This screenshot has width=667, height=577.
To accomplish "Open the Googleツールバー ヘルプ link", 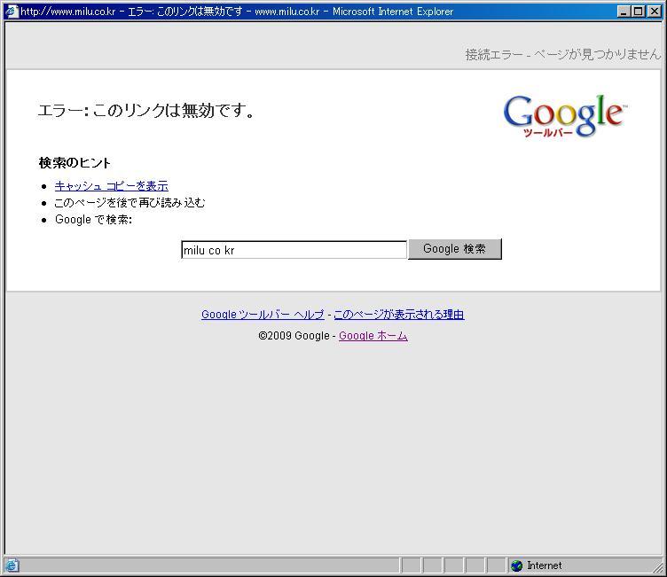I will [263, 315].
